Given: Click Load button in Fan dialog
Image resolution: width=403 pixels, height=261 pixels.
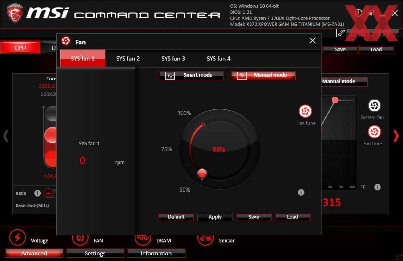Looking at the screenshot, I should point(292,217).
